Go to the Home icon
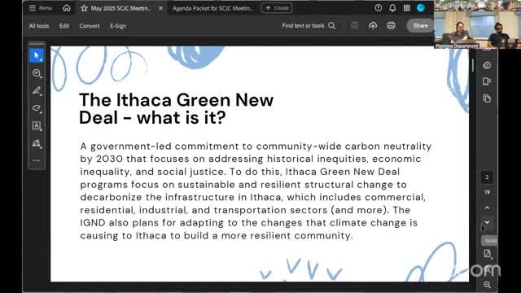This screenshot has height=293, width=521. click(67, 8)
